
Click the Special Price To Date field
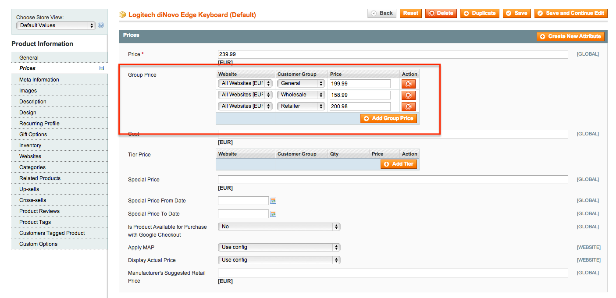[243, 214]
